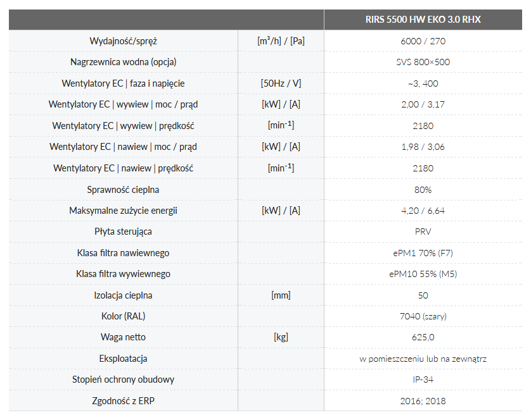
Task: Click the RIRS 5500 HW EKO 3.0 RHX header
Action: point(423,20)
